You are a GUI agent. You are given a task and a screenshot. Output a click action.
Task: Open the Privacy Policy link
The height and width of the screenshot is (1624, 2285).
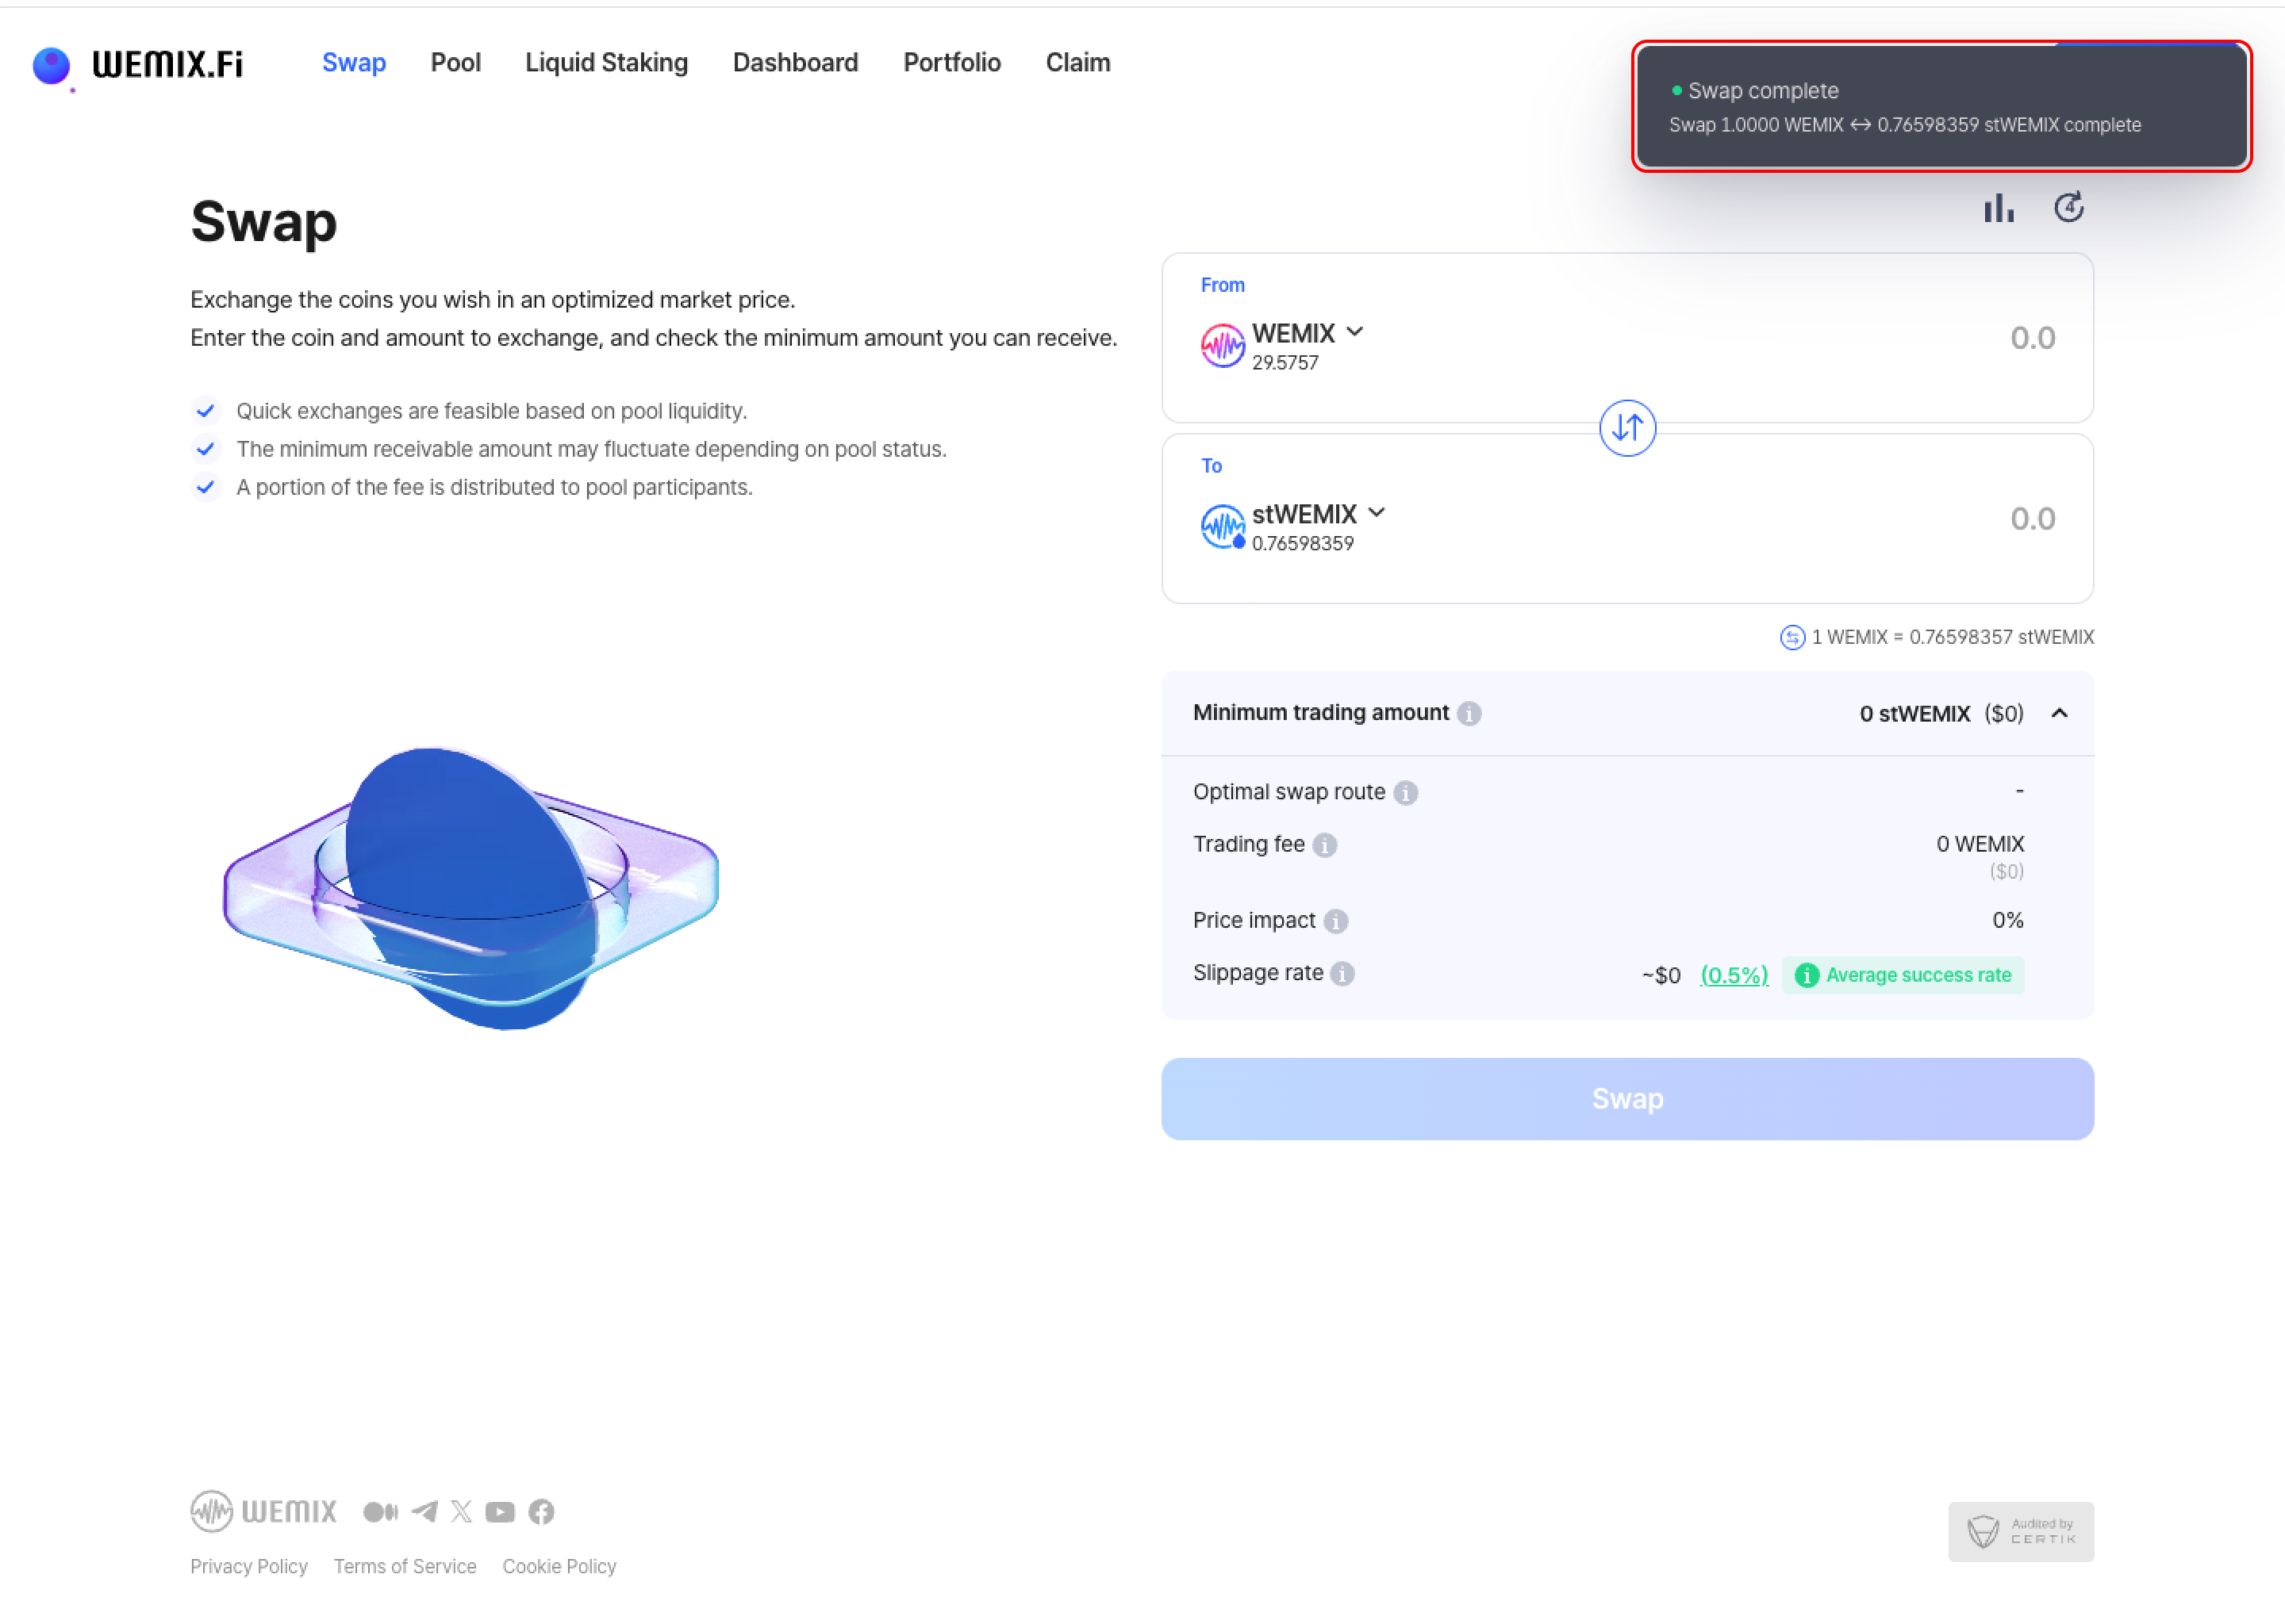point(249,1566)
